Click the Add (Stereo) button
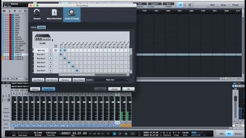This screenshot has width=246, height=138. click(x=52, y=80)
